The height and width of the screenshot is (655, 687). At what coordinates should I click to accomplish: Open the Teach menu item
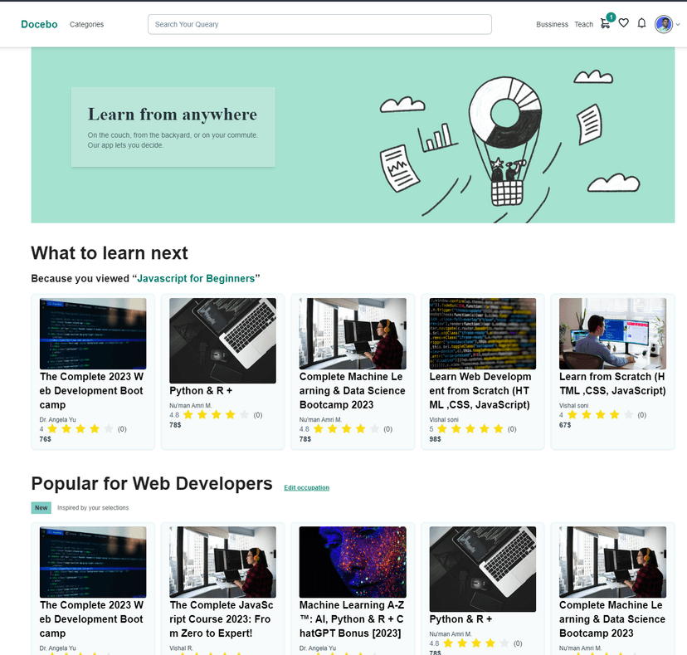583,25
